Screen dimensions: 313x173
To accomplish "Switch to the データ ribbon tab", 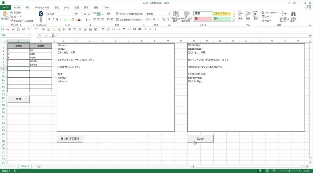I will pyautogui.click(x=66, y=8).
